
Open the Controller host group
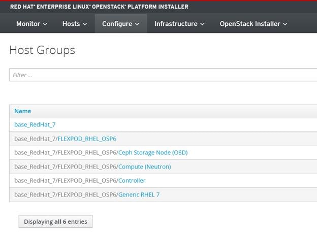coord(132,181)
